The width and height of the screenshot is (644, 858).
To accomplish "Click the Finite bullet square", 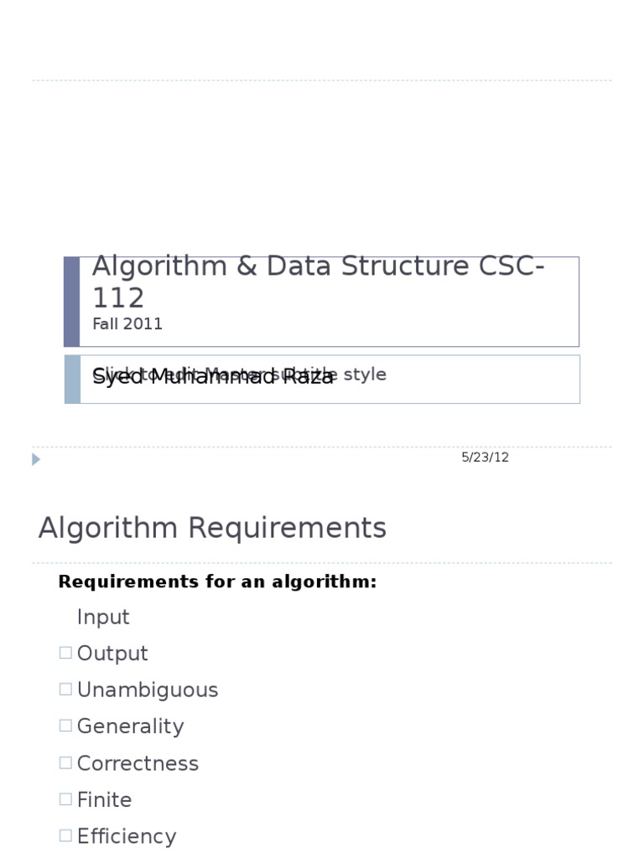I will (65, 799).
